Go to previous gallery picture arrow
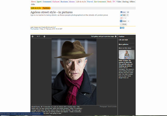The height and width of the screenshot is (116, 167). point(33,36)
